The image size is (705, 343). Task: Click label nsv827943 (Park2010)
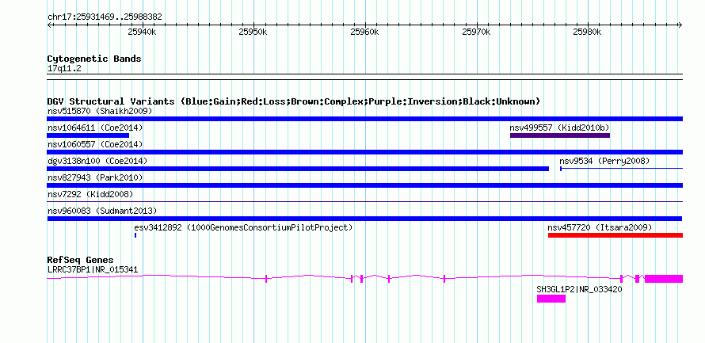(95, 177)
